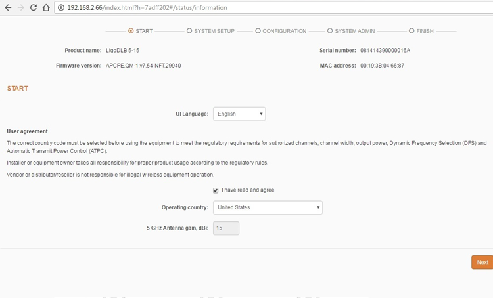Image resolution: width=493 pixels, height=298 pixels.
Task: Click the 5 GHz Antenna gain field
Action: coord(226,228)
